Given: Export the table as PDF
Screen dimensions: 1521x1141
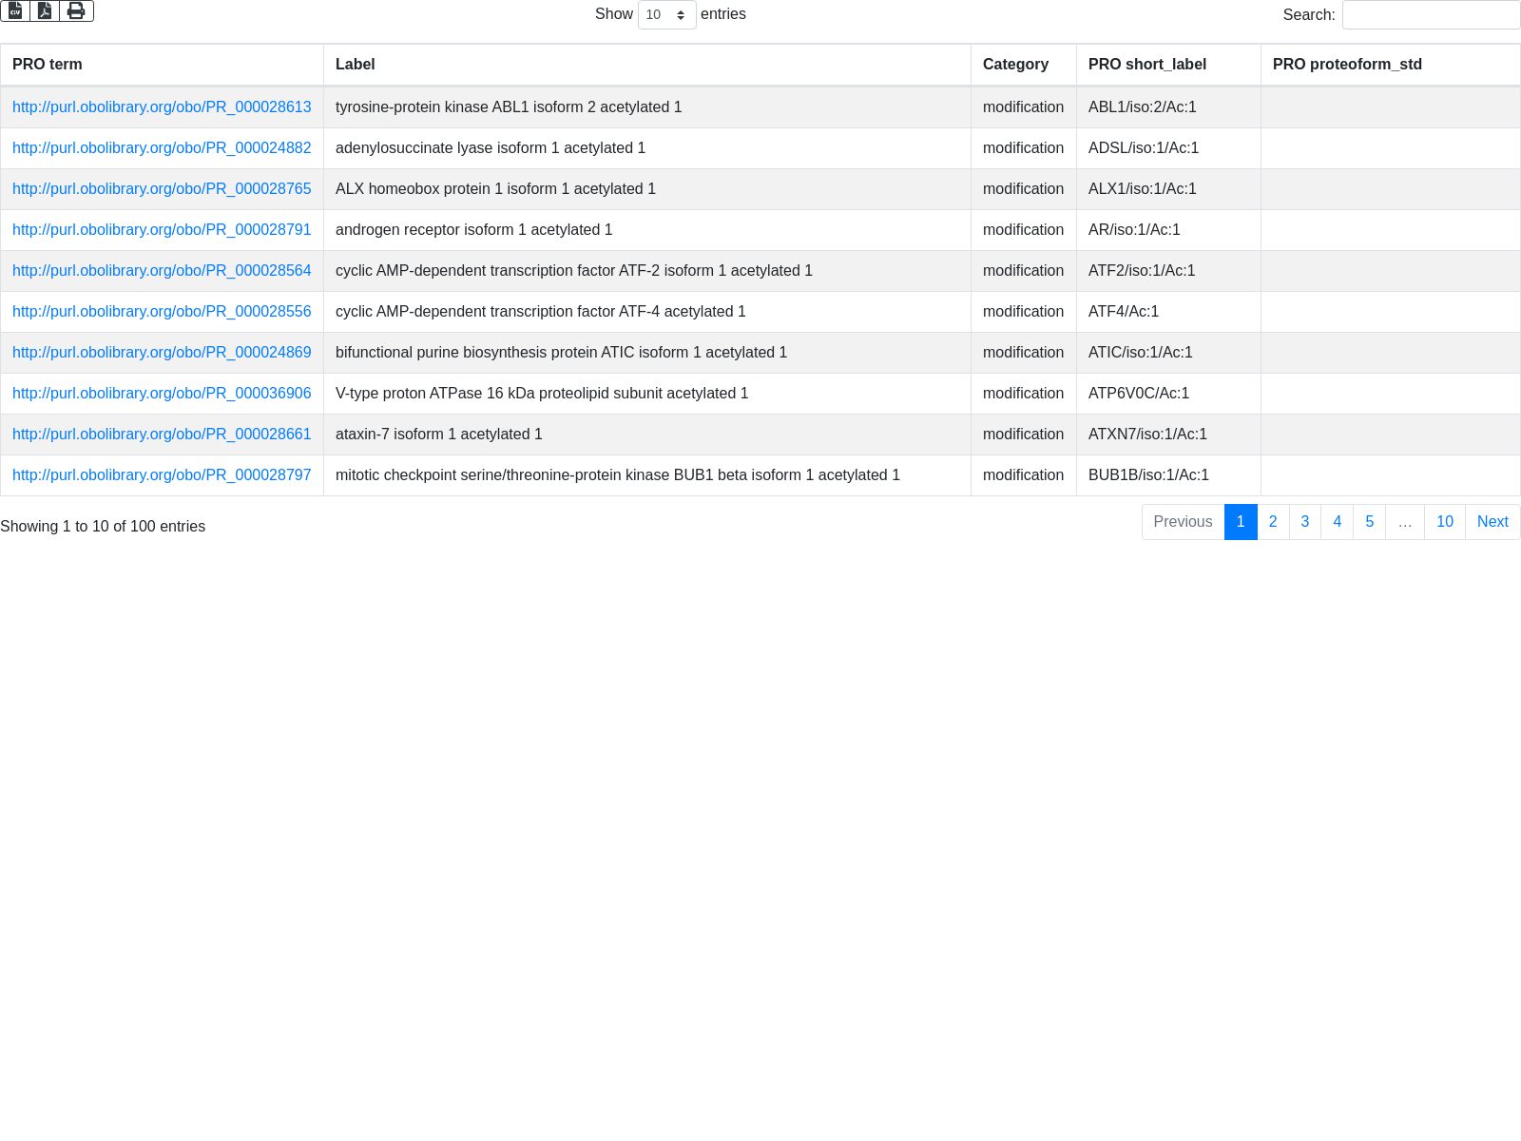Looking at the screenshot, I should 45,10.
